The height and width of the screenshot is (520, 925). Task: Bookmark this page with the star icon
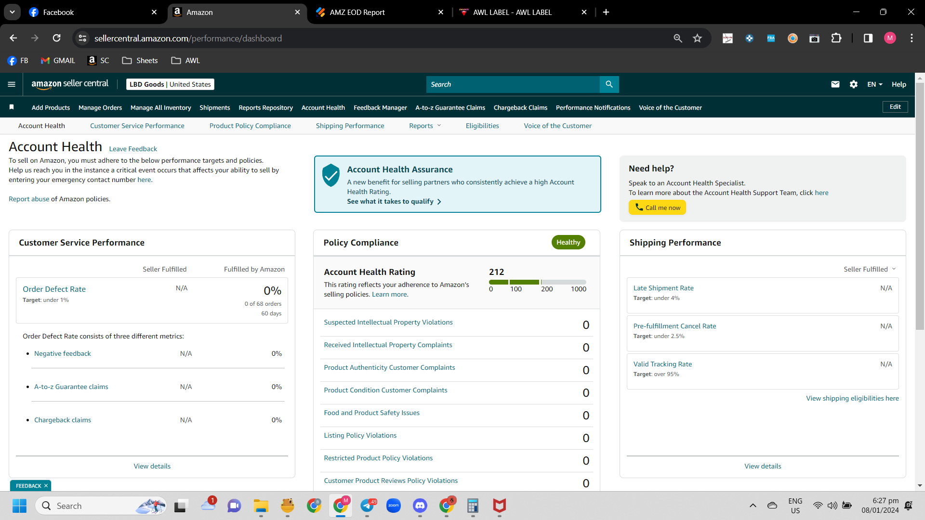pyautogui.click(x=697, y=38)
